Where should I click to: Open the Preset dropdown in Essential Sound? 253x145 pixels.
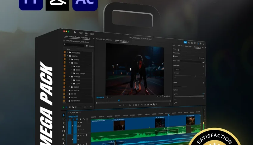click(189, 61)
